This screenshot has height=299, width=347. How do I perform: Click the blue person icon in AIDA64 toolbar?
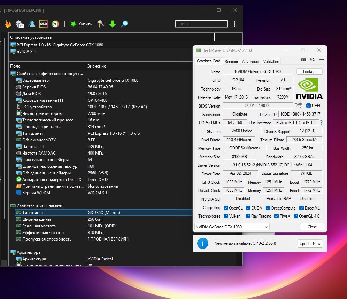[x=32, y=24]
